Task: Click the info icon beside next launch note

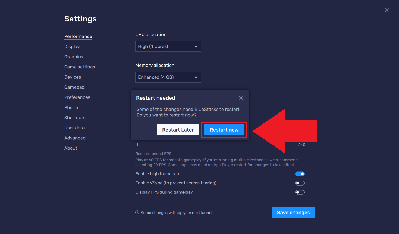Action: [137, 213]
